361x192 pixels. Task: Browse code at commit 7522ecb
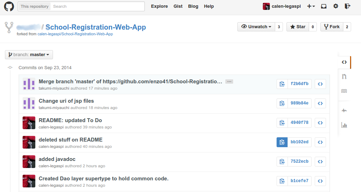[x=320, y=161]
